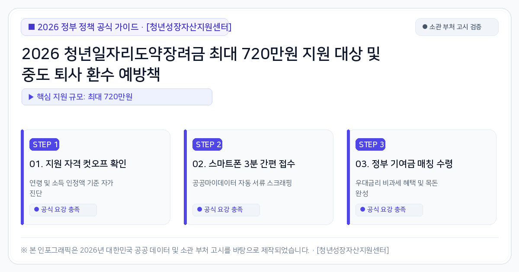Click 공식 요강 충족 tag under STEP 1
Viewport: 519px width, 272px height.
(63, 210)
